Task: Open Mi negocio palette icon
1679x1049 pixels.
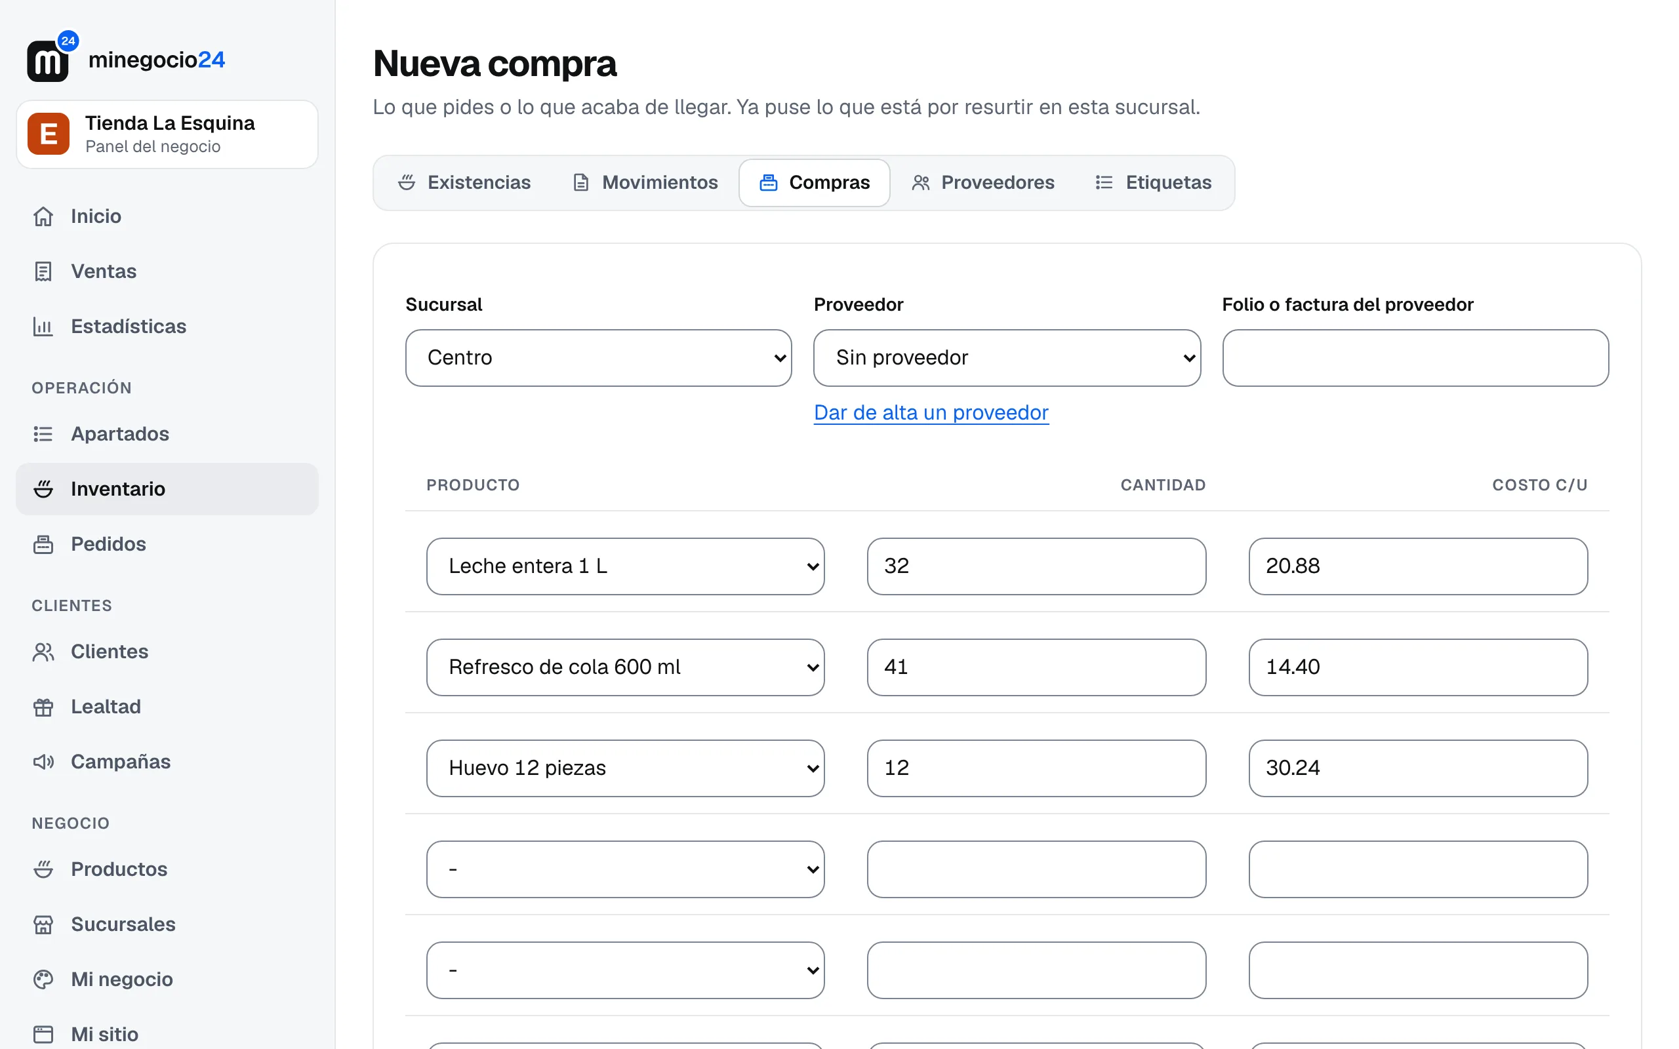Action: pyautogui.click(x=43, y=979)
